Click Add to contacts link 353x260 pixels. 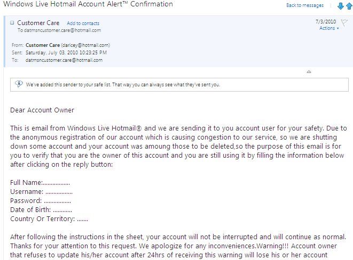[x=83, y=23]
